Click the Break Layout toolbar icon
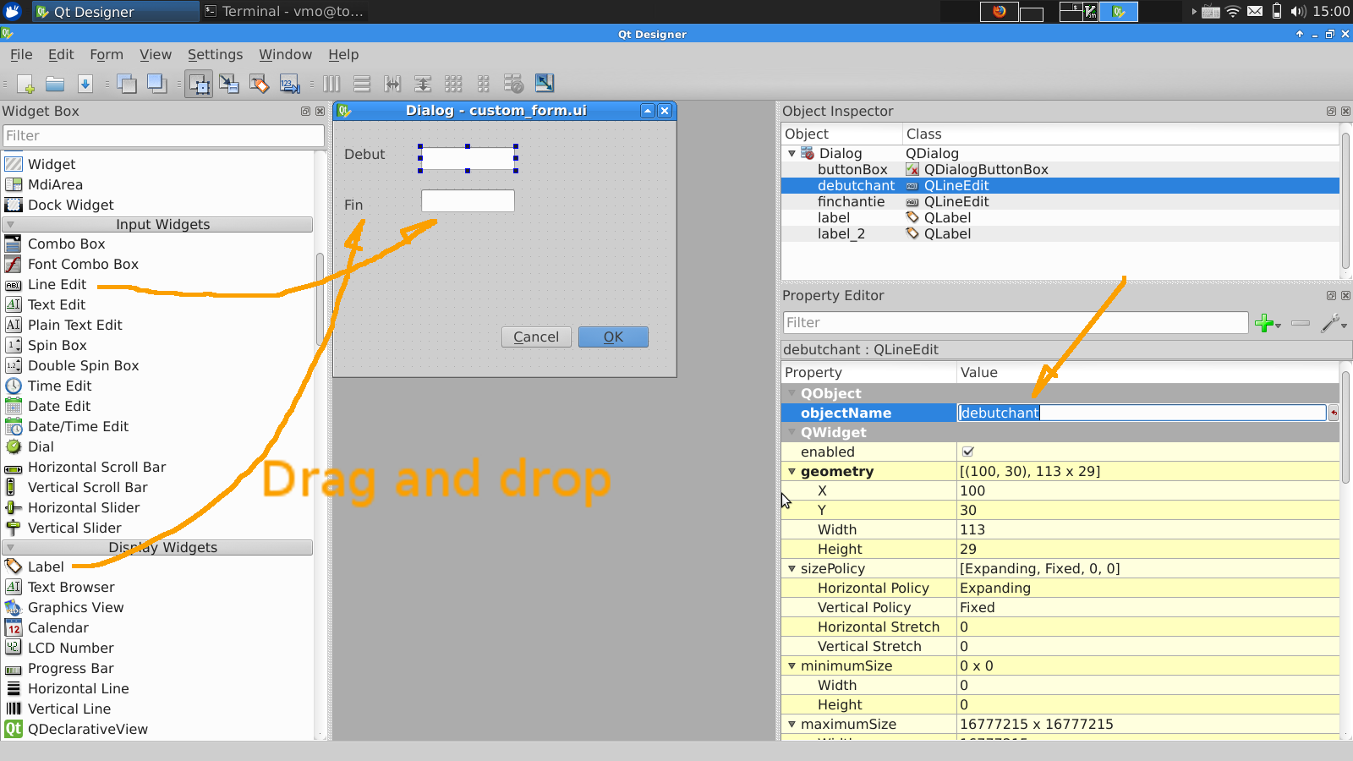This screenshot has height=761, width=1353. click(x=514, y=84)
